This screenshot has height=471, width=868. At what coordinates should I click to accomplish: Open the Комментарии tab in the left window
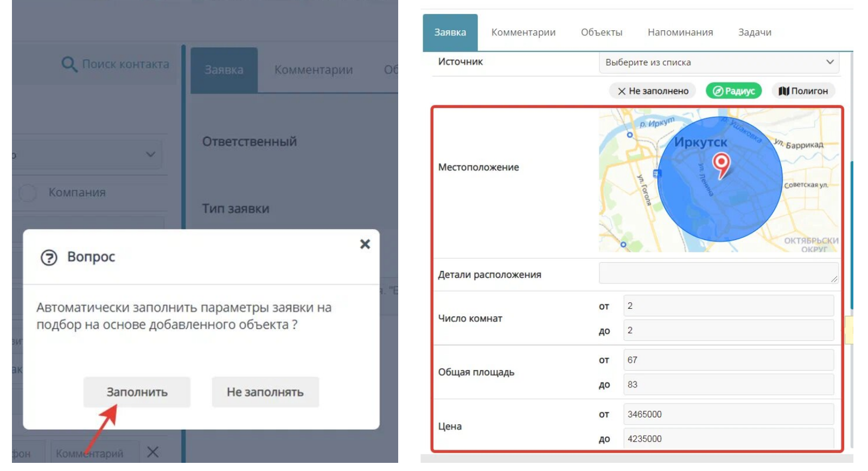pos(314,70)
